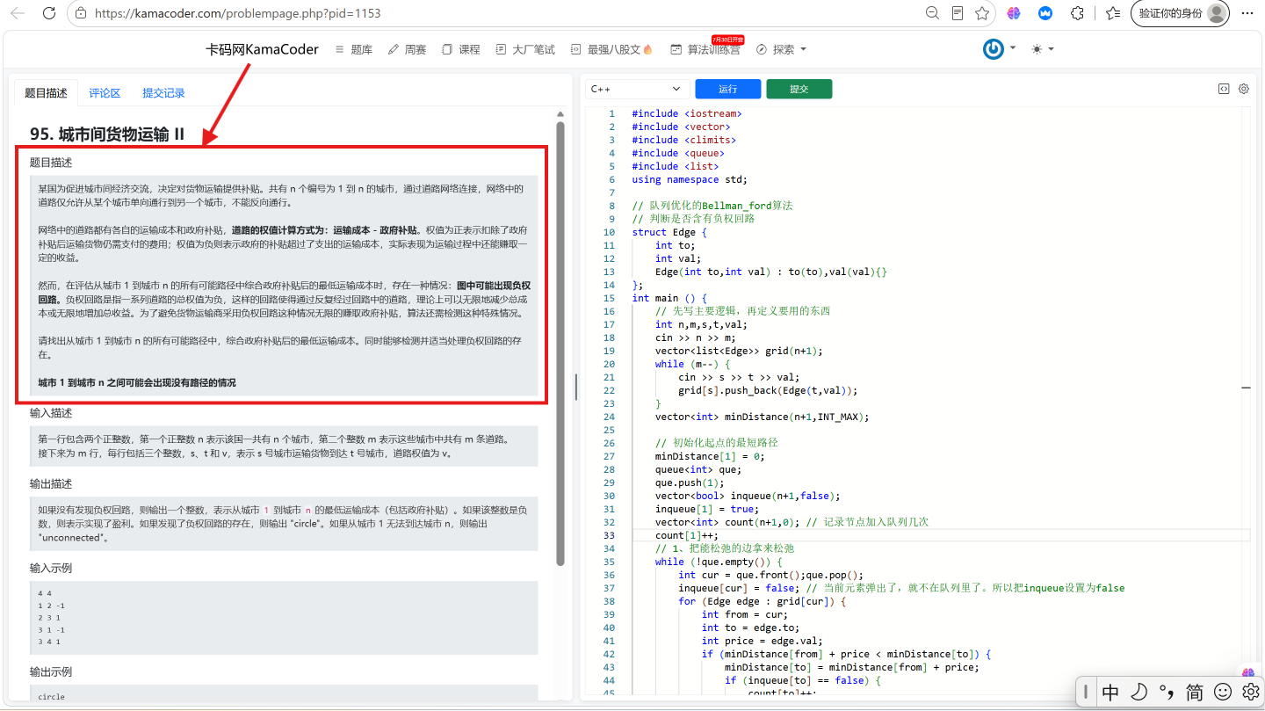Open the immersive reader view icon
Viewport: 1265px width, 711px height.
(x=958, y=13)
